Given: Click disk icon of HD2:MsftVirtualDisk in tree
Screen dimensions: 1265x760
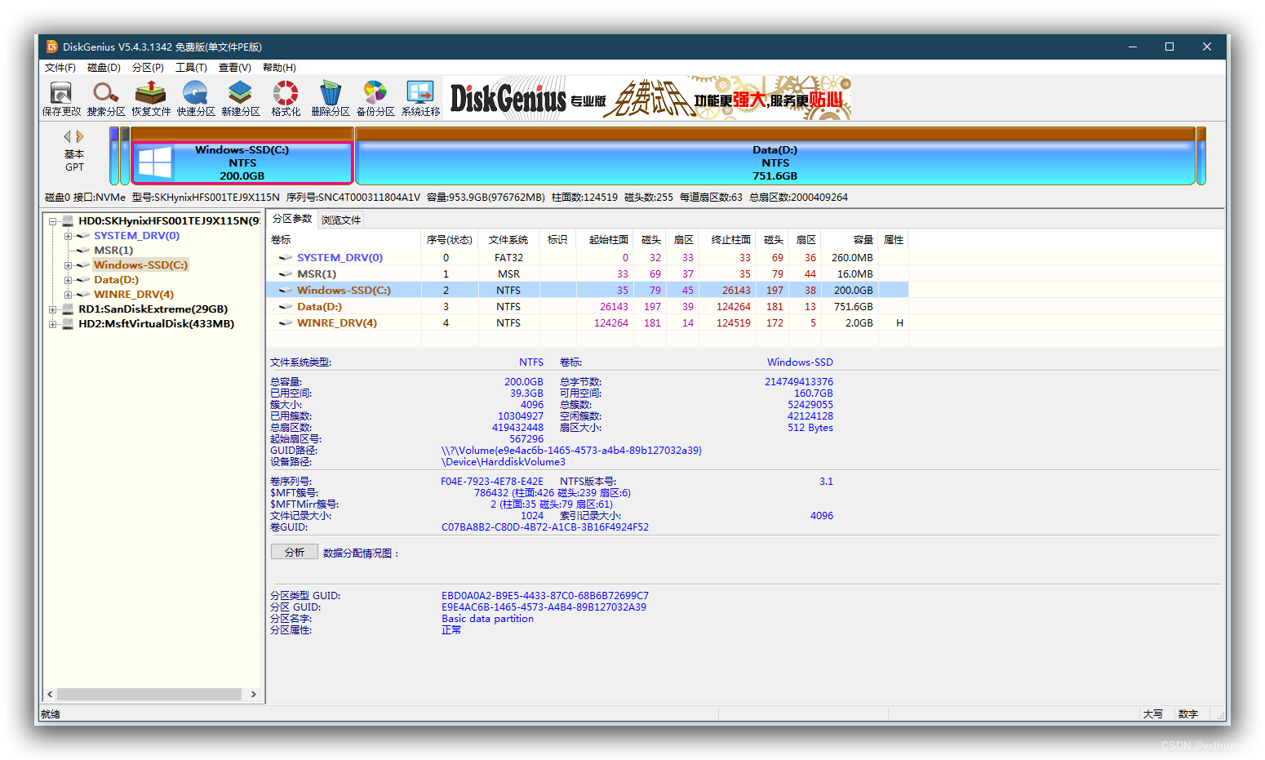Looking at the screenshot, I should tap(68, 323).
